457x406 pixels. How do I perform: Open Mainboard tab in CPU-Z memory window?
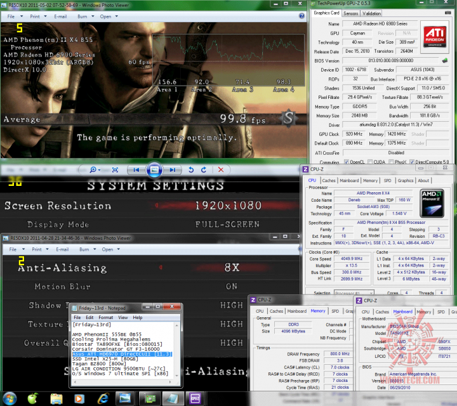point(296,311)
